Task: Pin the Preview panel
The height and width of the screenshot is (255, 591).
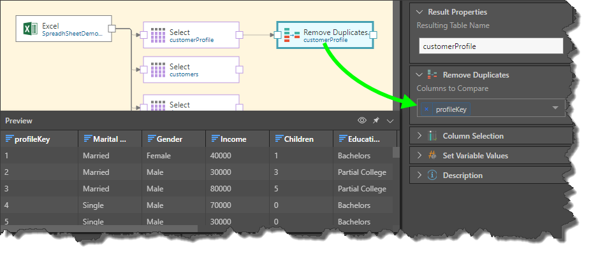Action: [x=376, y=121]
